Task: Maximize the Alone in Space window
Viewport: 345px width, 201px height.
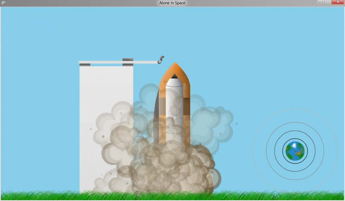Action: click(328, 2)
